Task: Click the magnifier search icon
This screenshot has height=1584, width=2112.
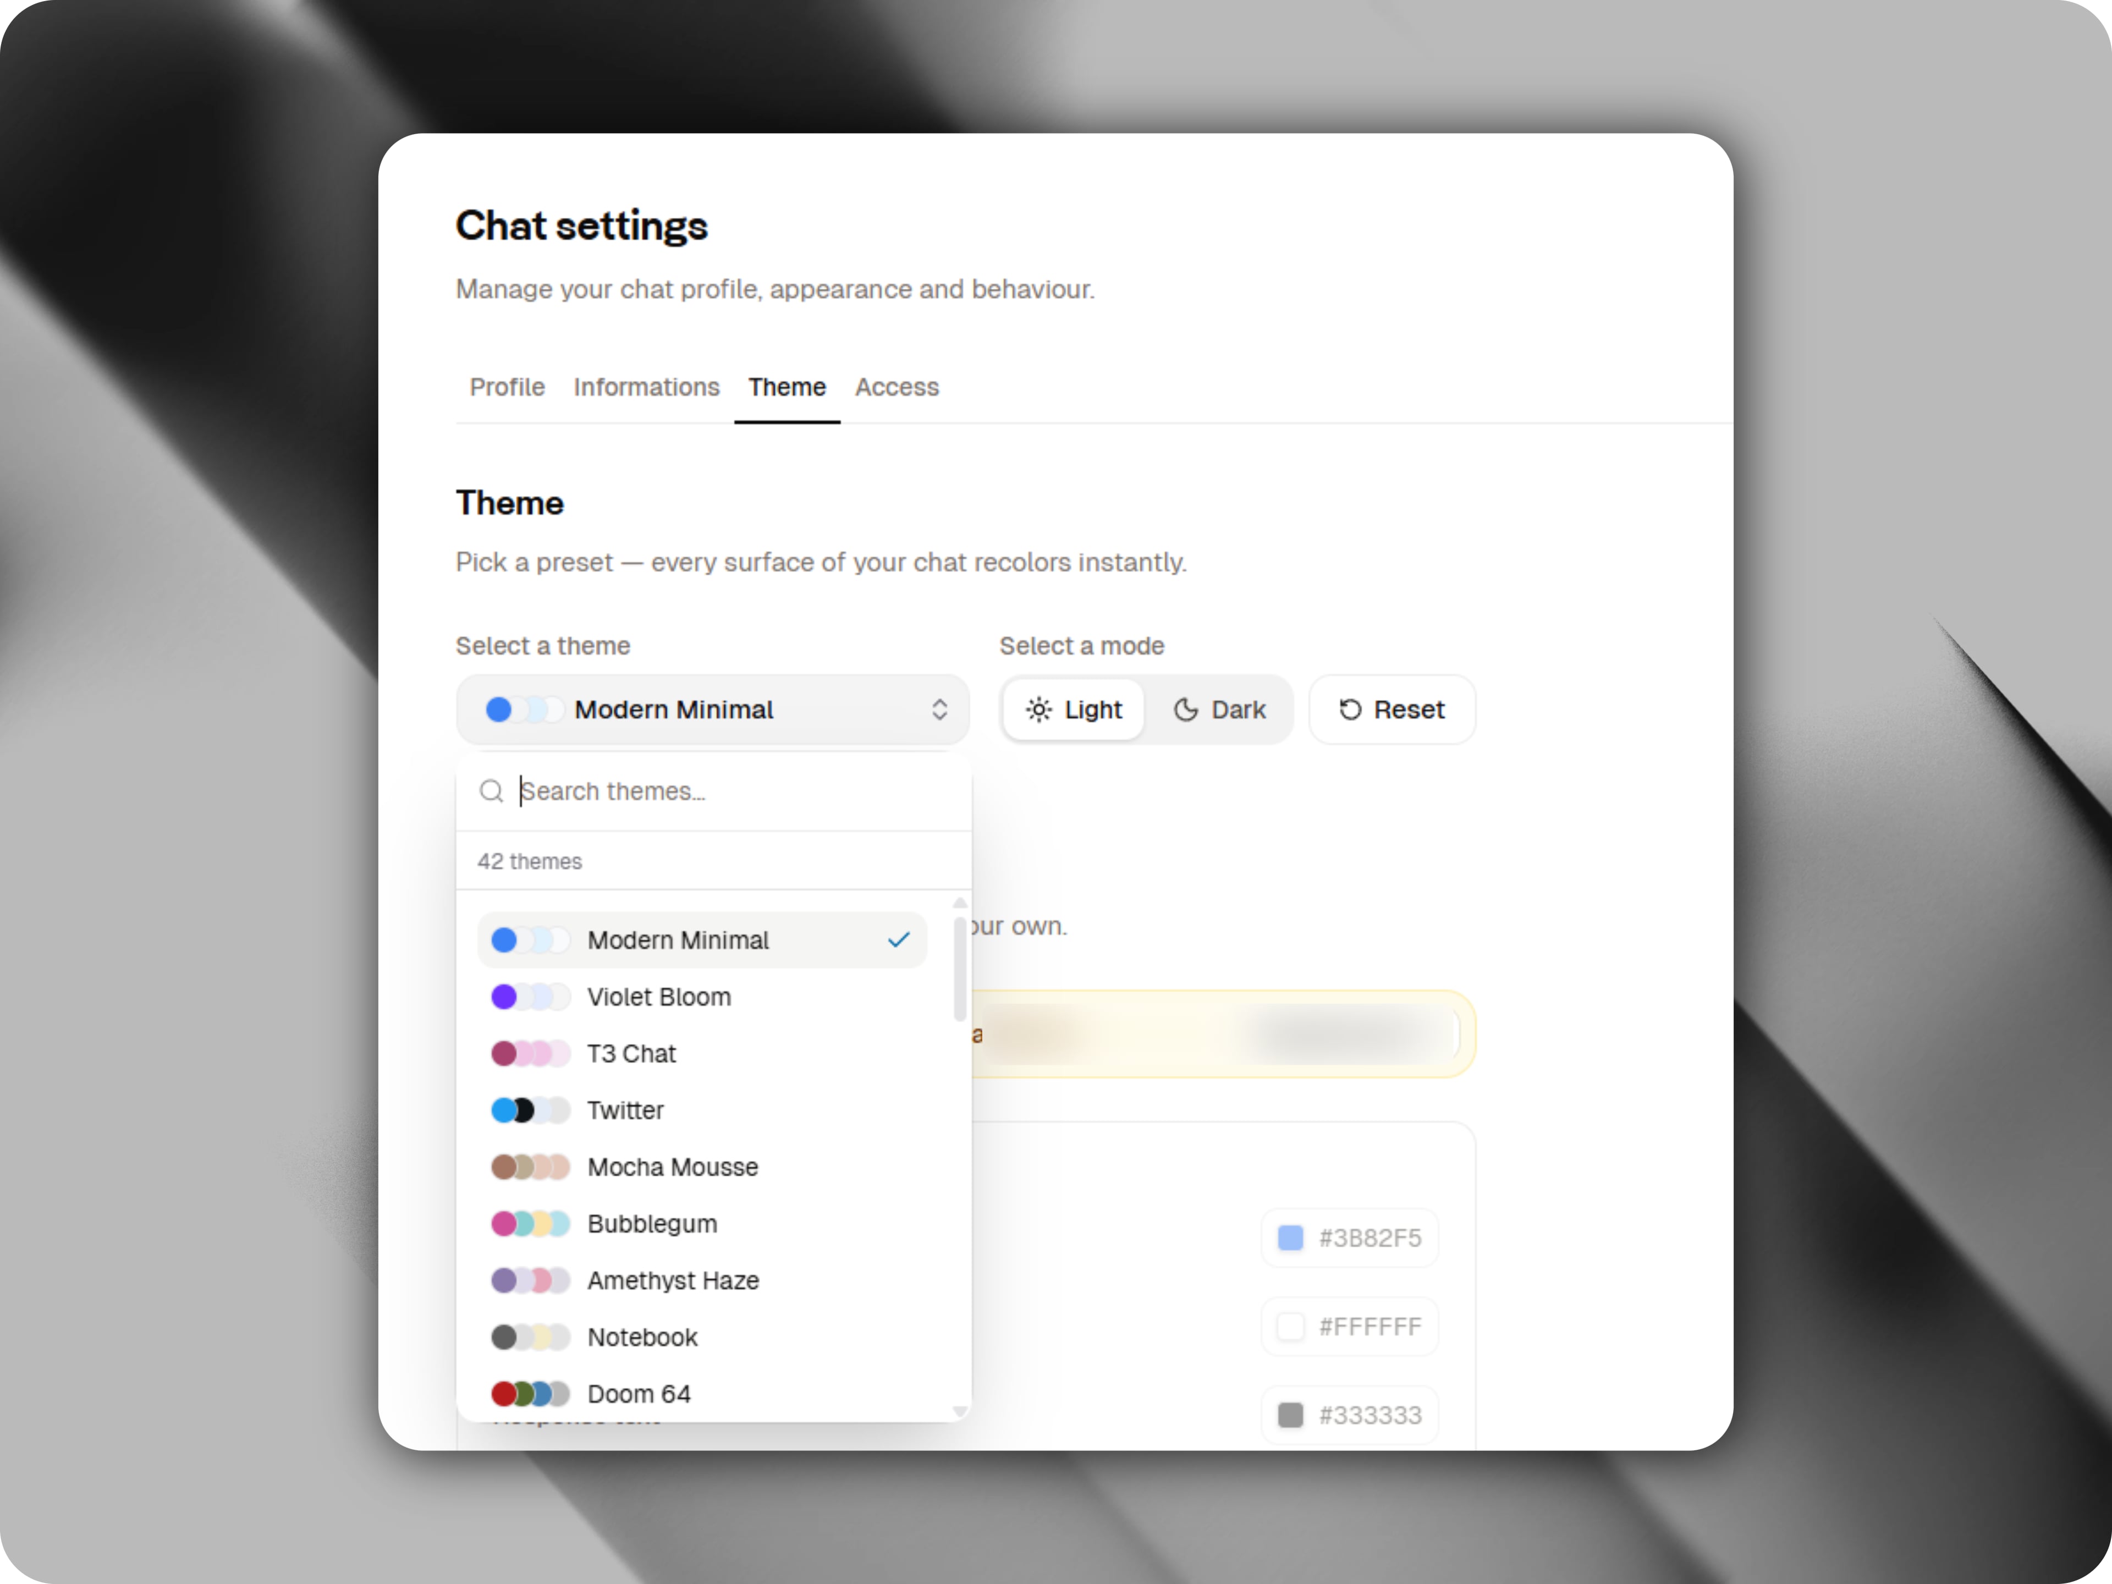Action: click(491, 791)
